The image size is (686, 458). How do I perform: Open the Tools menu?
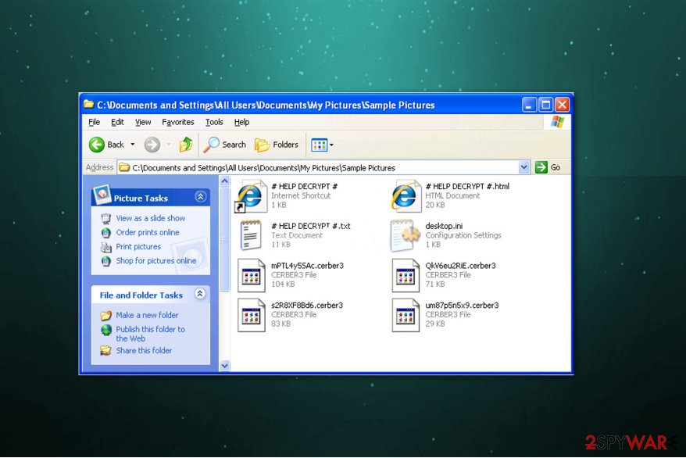pos(214,122)
